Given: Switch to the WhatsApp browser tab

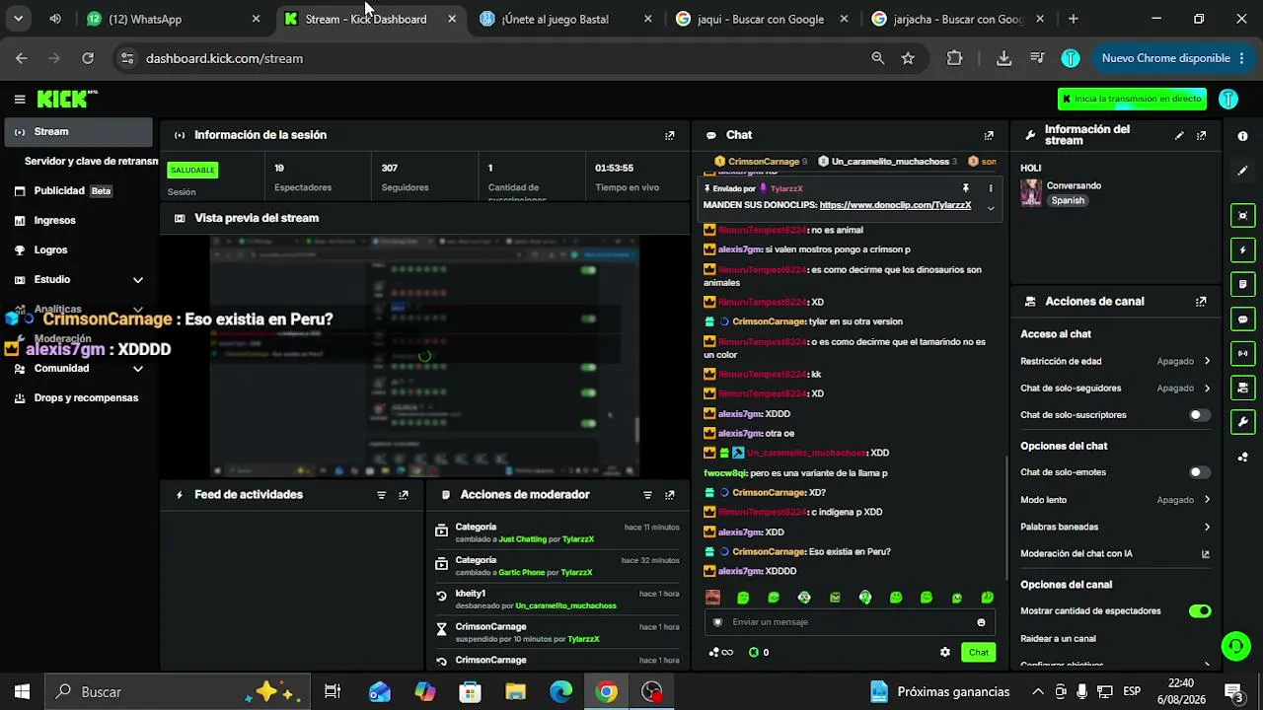Looking at the screenshot, I should click(x=173, y=19).
